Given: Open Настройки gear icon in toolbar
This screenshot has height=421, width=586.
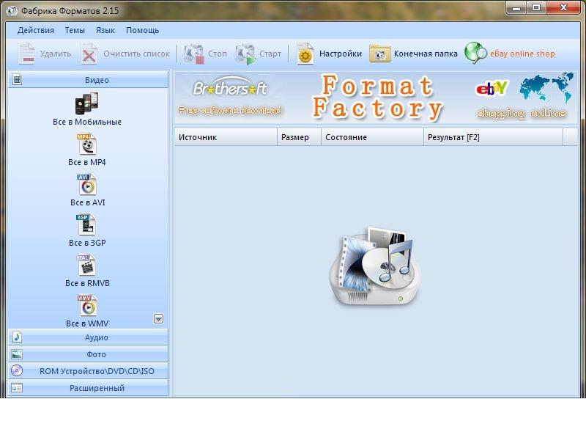Looking at the screenshot, I should pyautogui.click(x=305, y=54).
